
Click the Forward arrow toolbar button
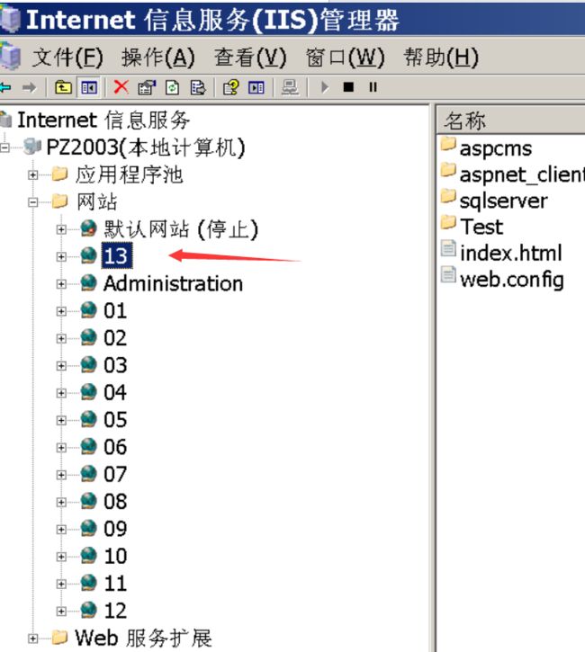29,88
